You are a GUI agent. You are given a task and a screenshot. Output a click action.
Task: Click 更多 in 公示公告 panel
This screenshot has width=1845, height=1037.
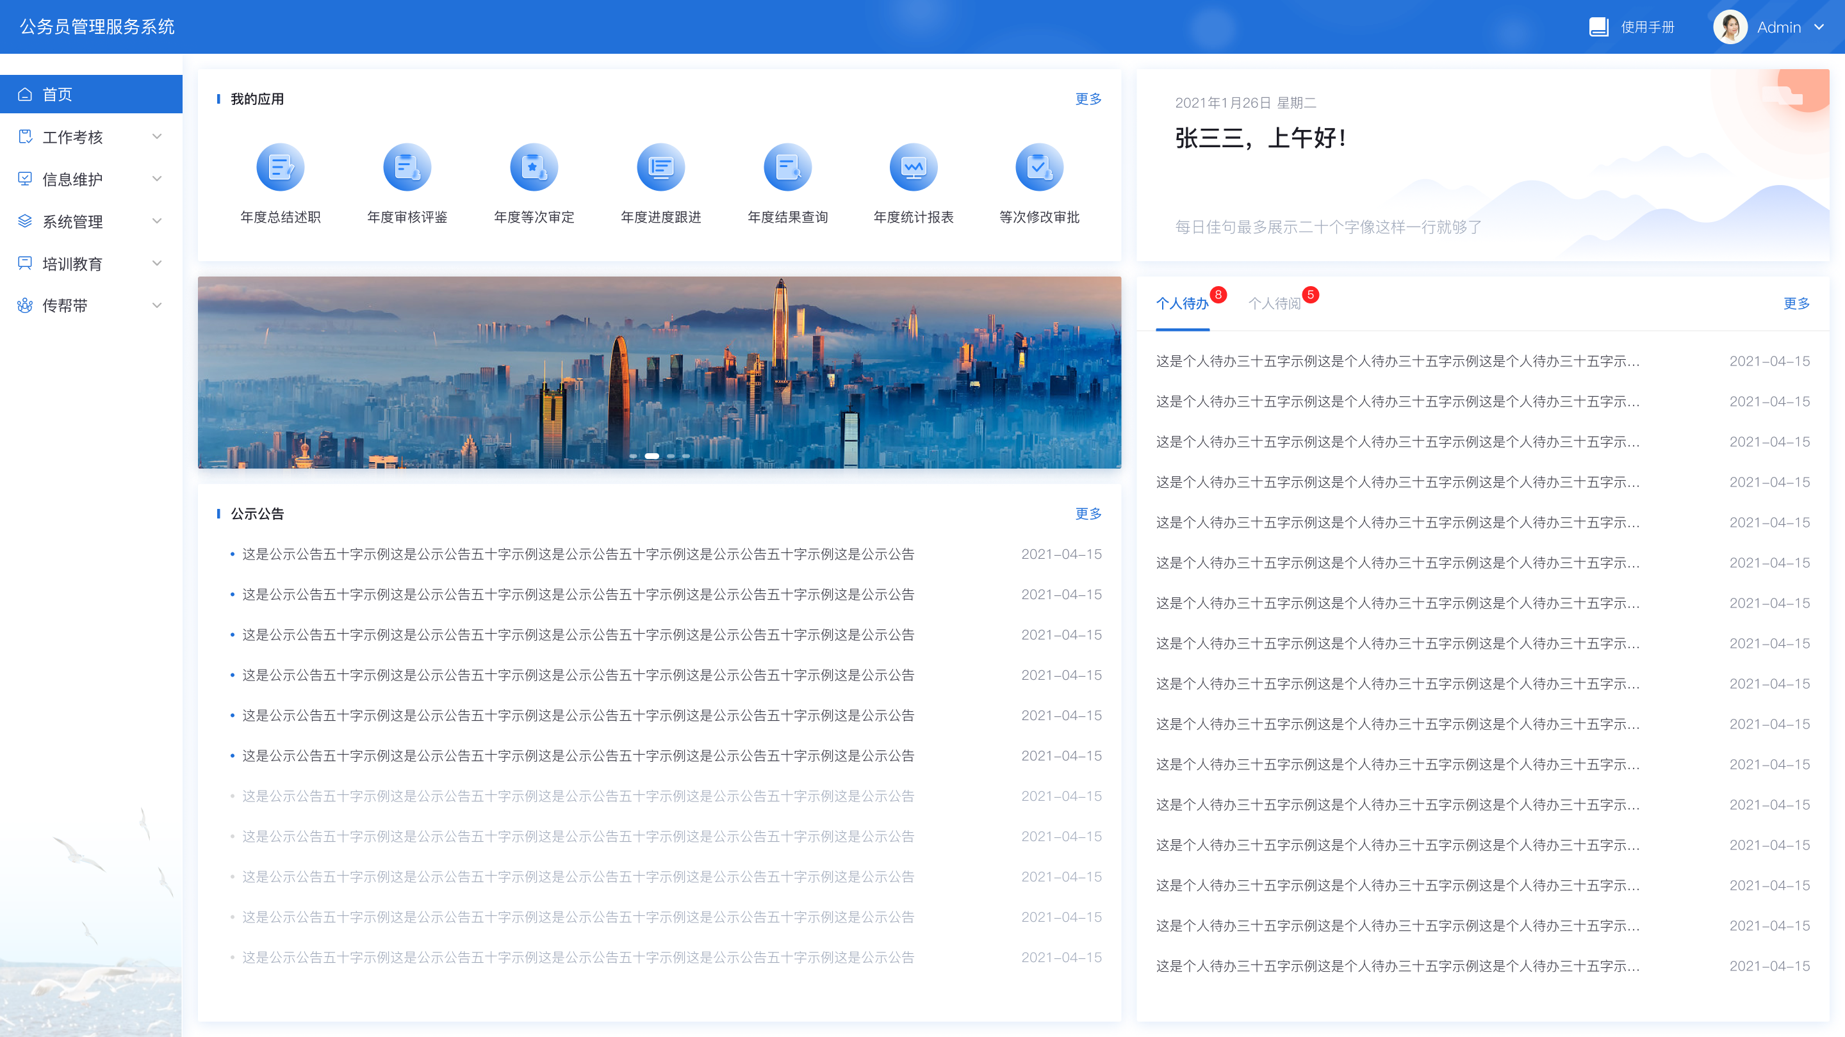point(1088,514)
